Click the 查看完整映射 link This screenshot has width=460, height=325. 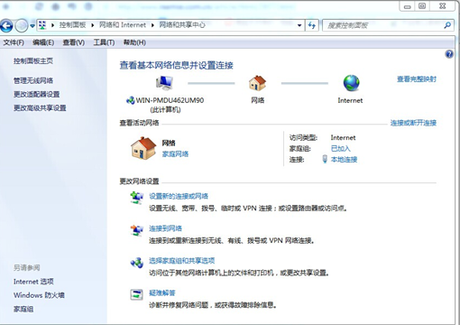(x=417, y=79)
